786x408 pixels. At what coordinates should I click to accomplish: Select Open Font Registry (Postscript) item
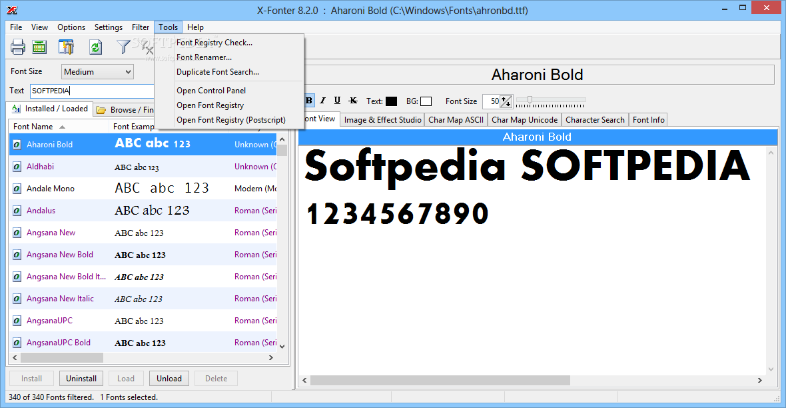tap(228, 120)
